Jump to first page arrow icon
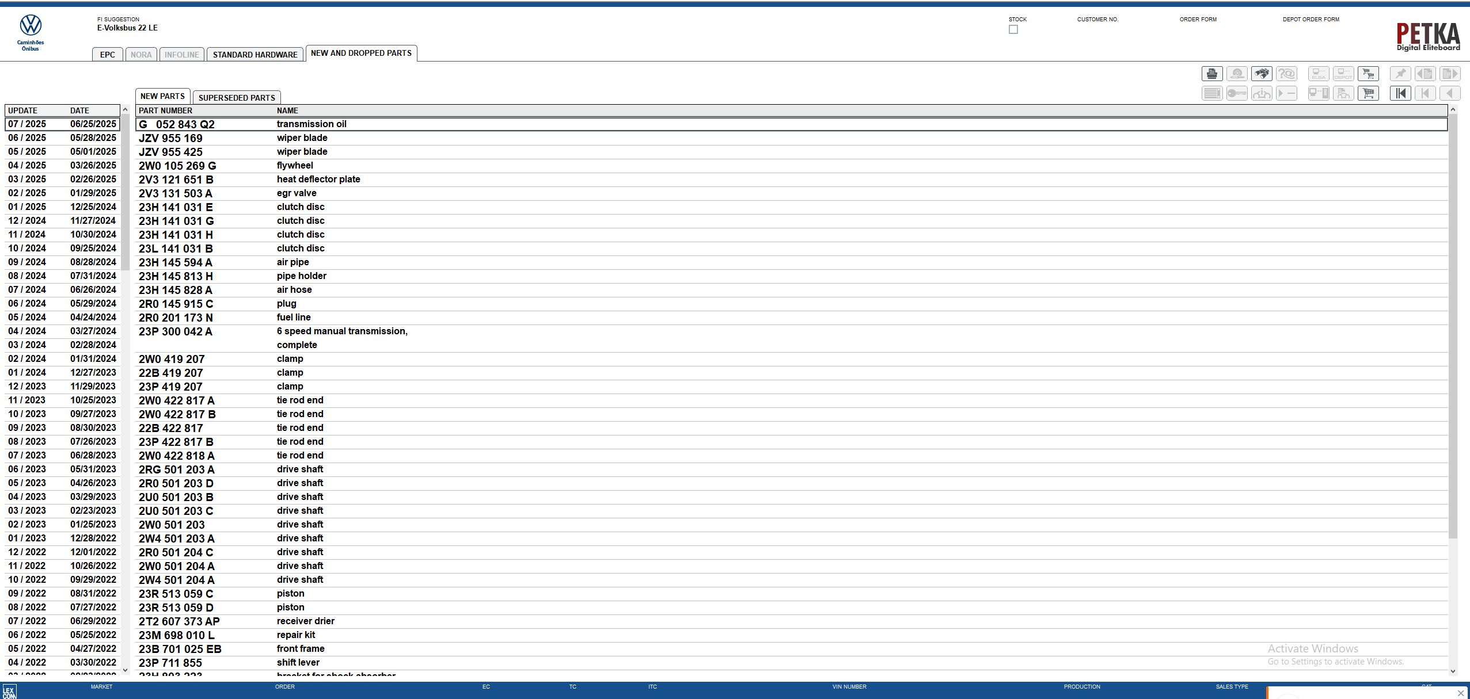The height and width of the screenshot is (699, 1470). point(1400,93)
